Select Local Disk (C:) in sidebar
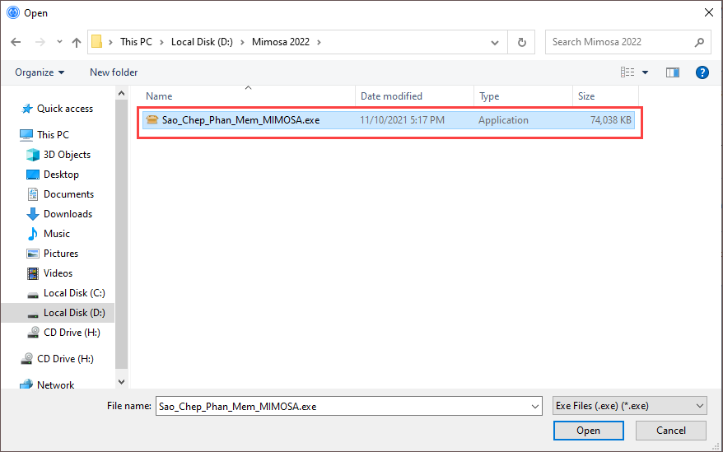 [x=74, y=293]
